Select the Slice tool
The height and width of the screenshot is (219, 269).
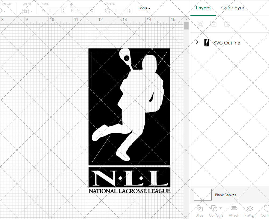(199, 211)
